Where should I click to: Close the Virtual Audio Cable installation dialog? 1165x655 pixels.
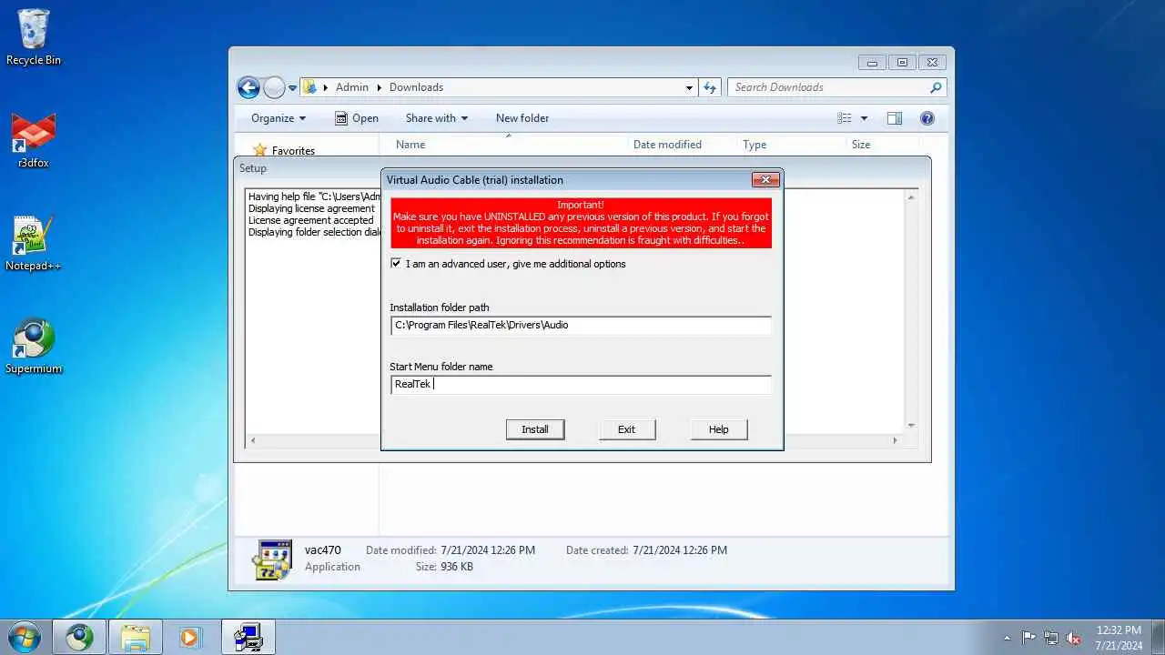pyautogui.click(x=765, y=180)
